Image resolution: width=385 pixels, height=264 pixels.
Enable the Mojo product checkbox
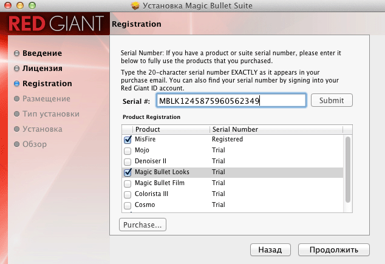tap(128, 151)
